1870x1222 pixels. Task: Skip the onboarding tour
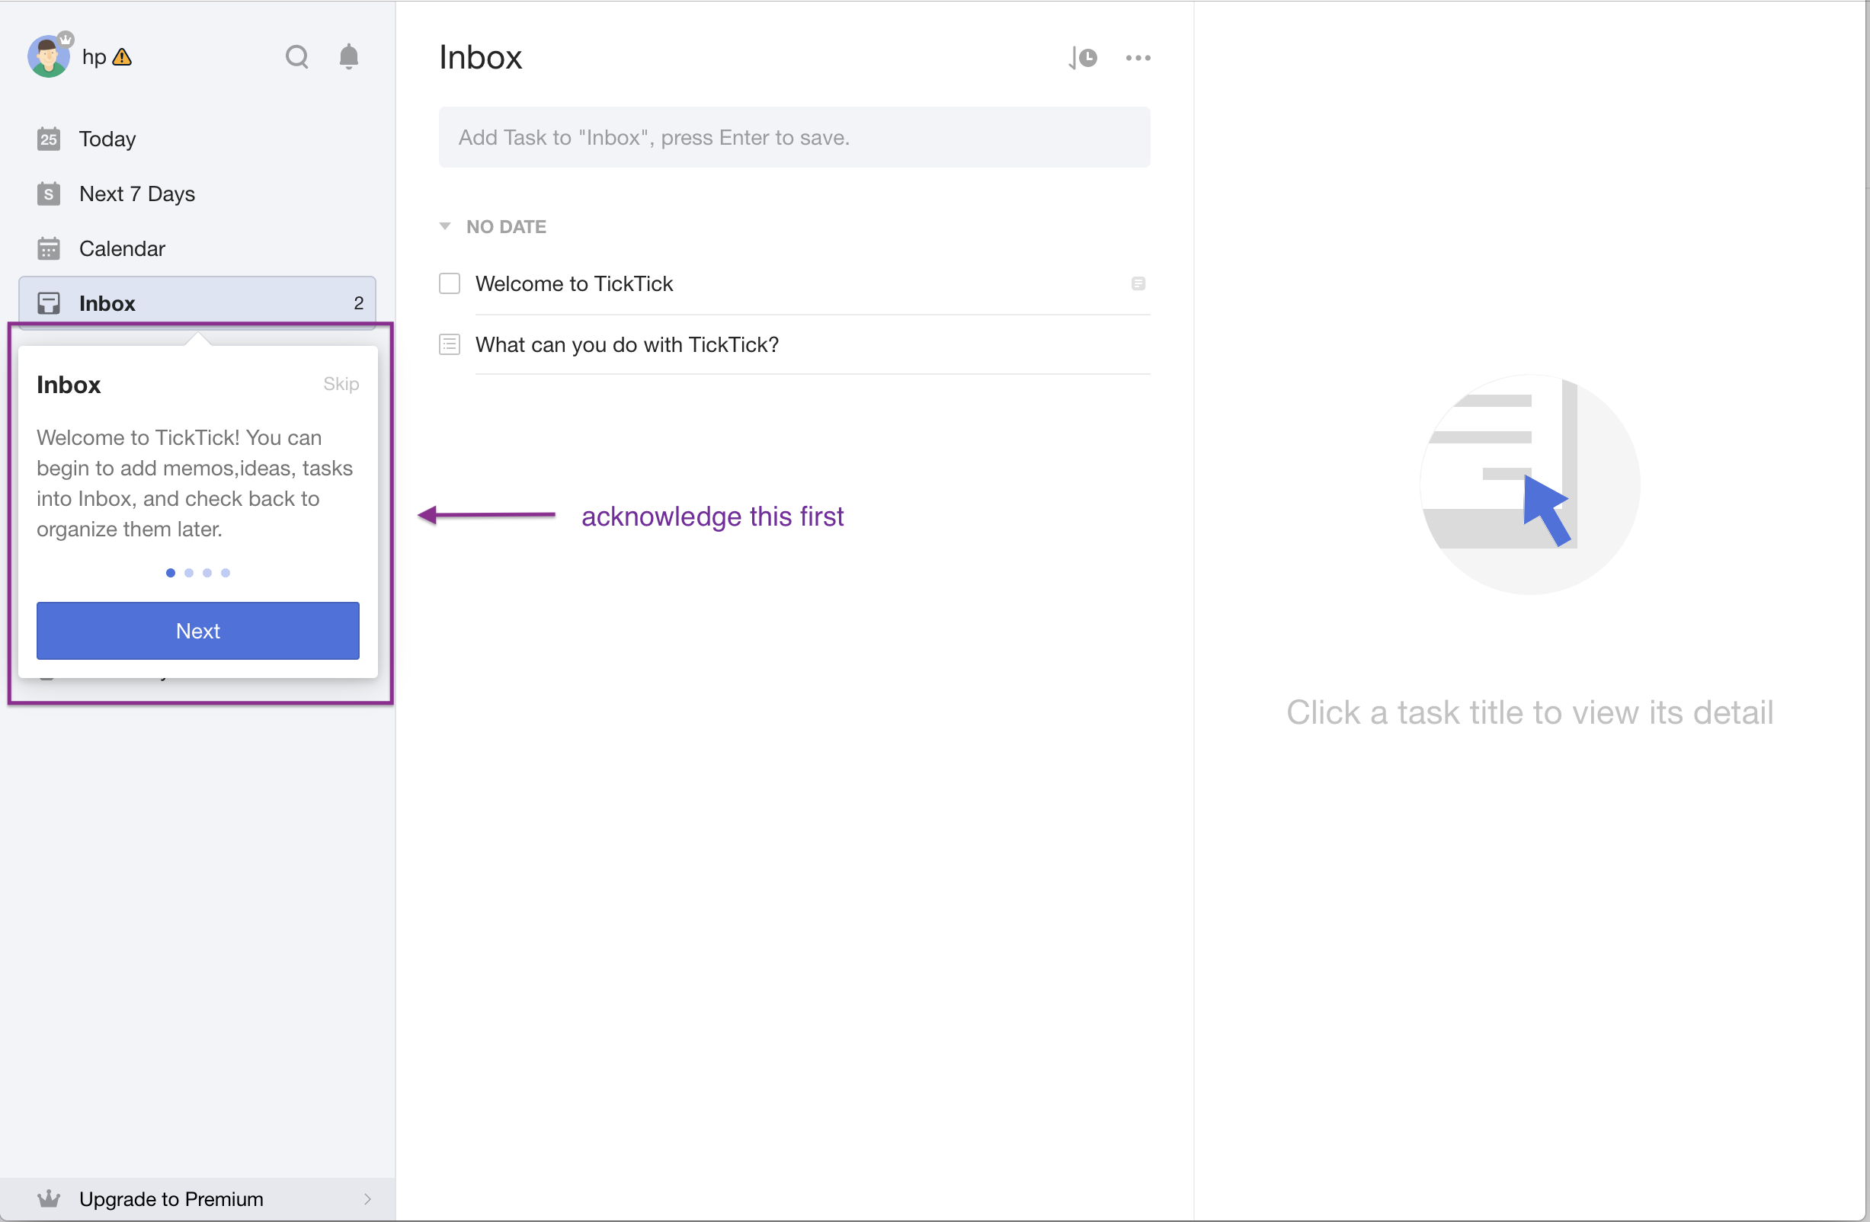[341, 384]
